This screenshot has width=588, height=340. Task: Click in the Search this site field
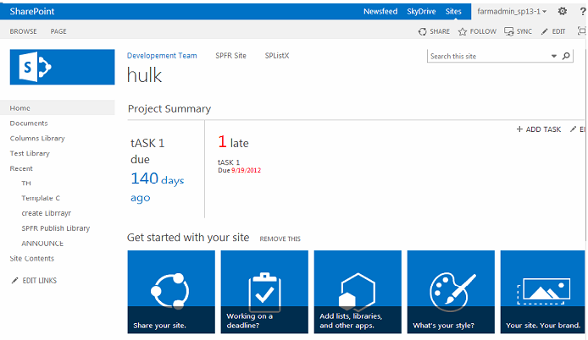pyautogui.click(x=487, y=56)
